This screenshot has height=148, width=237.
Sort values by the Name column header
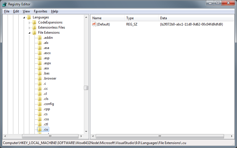108,18
